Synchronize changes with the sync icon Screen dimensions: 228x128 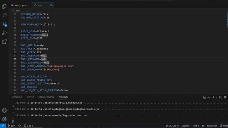click(19, 126)
